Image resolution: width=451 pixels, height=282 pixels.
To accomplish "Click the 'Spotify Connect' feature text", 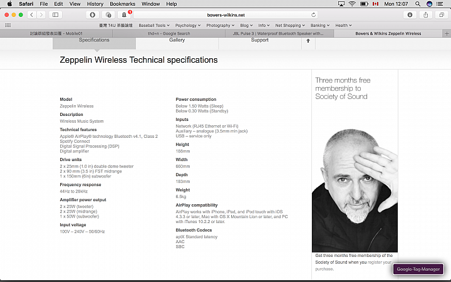I will tap(75, 141).
